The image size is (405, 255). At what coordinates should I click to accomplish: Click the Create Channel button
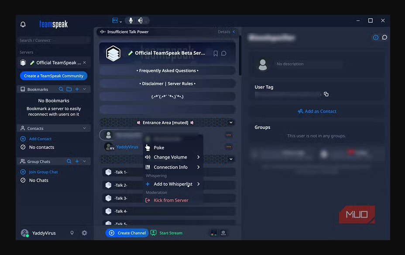[x=127, y=233]
